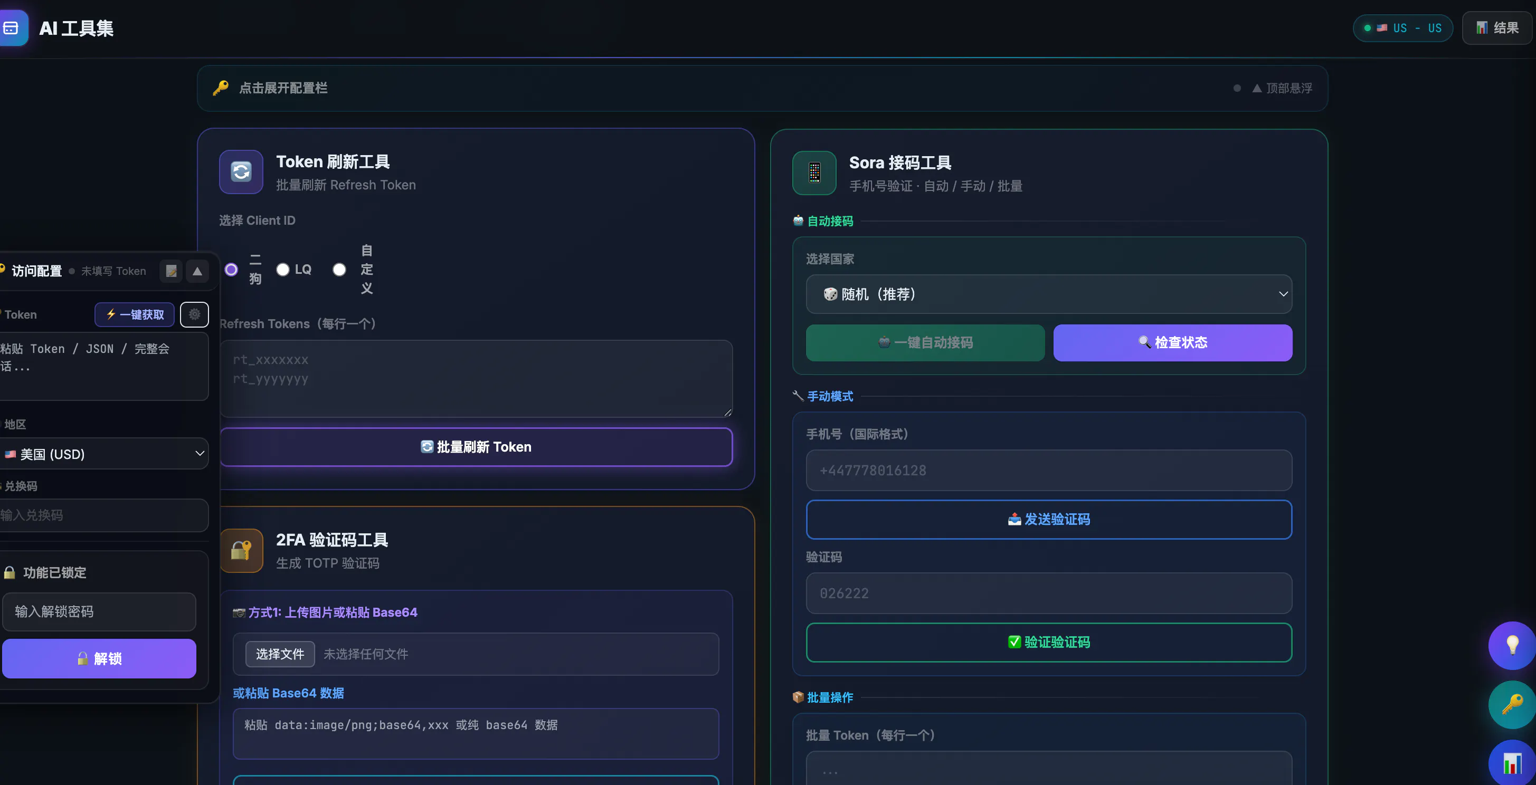The width and height of the screenshot is (1536, 785).
Task: Expand the 点击展开配置栏 config bar
Action: (762, 88)
